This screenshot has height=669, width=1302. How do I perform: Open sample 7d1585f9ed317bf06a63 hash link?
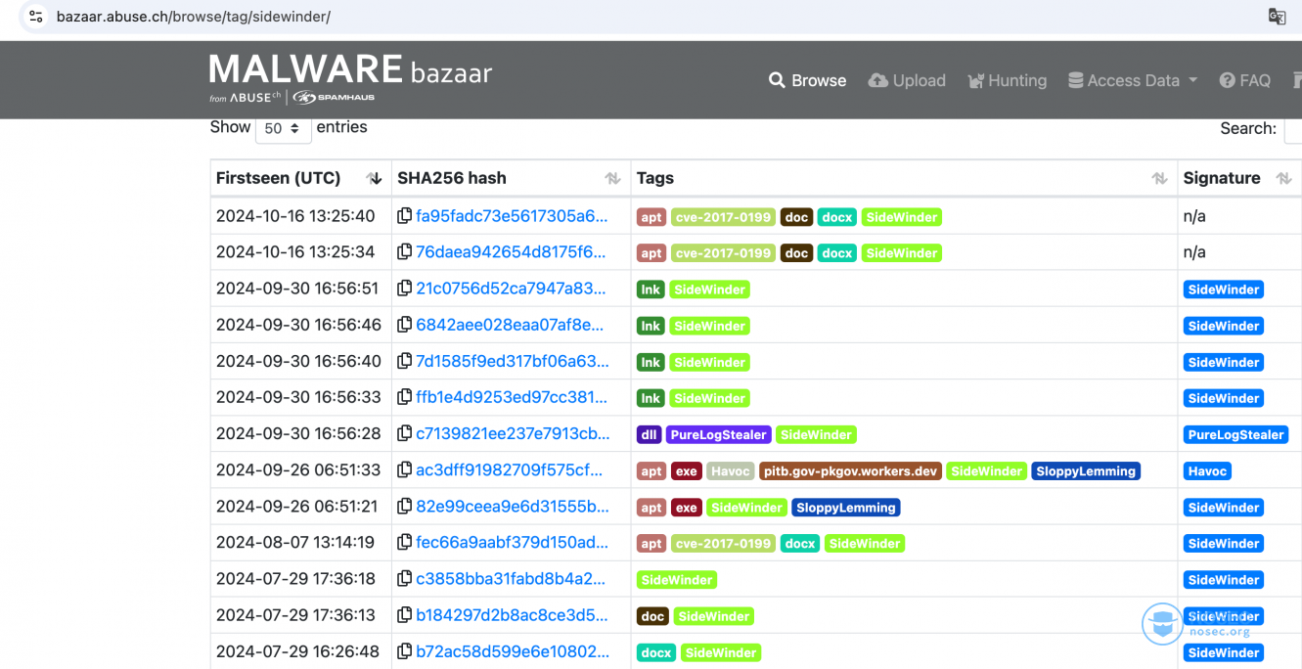tap(513, 361)
